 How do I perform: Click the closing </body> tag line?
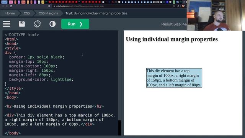[13, 133]
